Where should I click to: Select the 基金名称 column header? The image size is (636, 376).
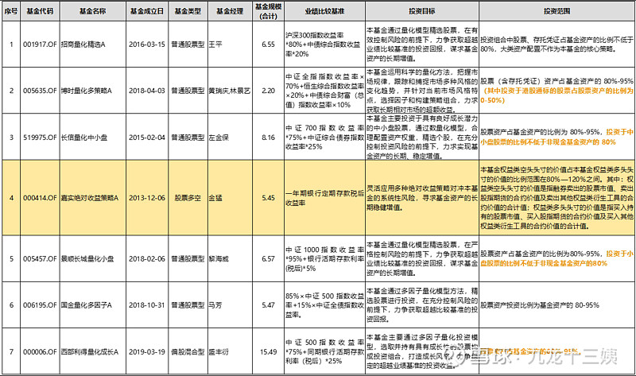click(93, 11)
